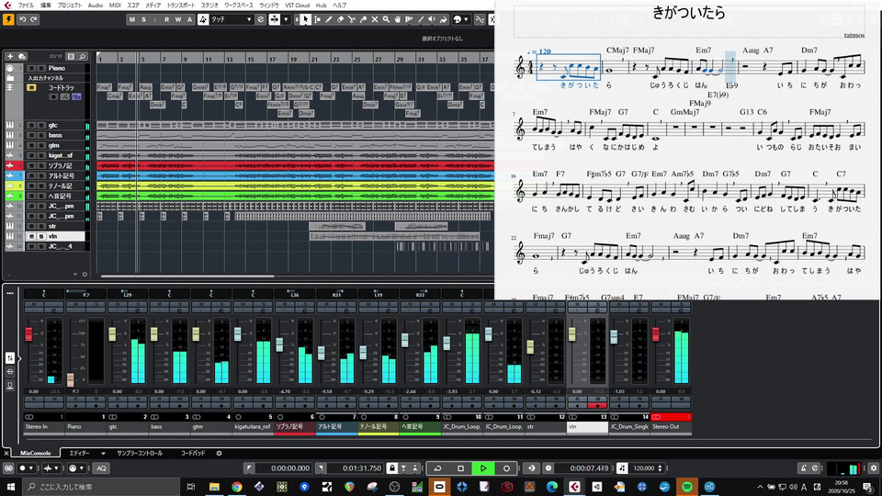Open the ファイル menu
Screen dimensions: 882x496
[26, 6]
